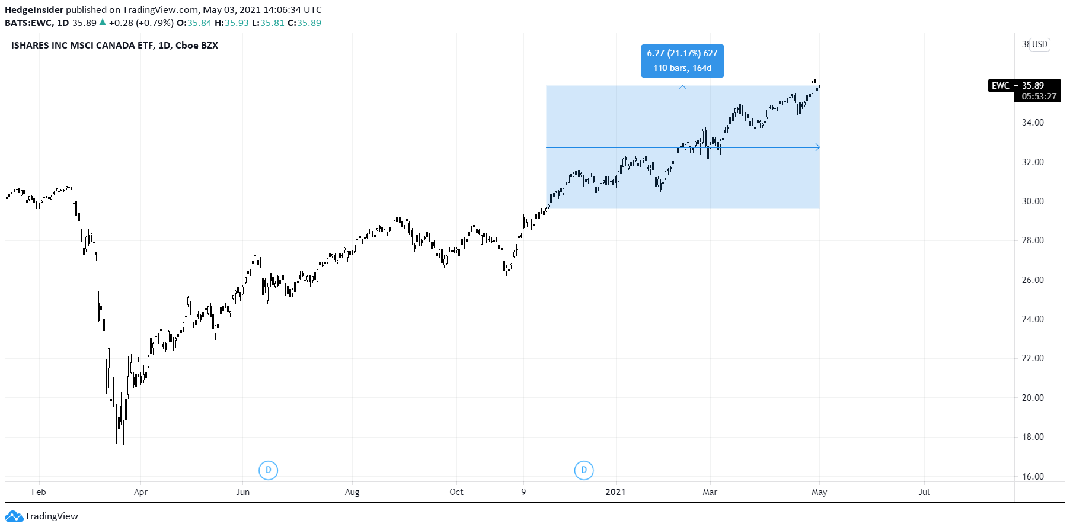Click the measurement's upward arrow tip
Screen dimensions: 1070x530
[x=683, y=88]
